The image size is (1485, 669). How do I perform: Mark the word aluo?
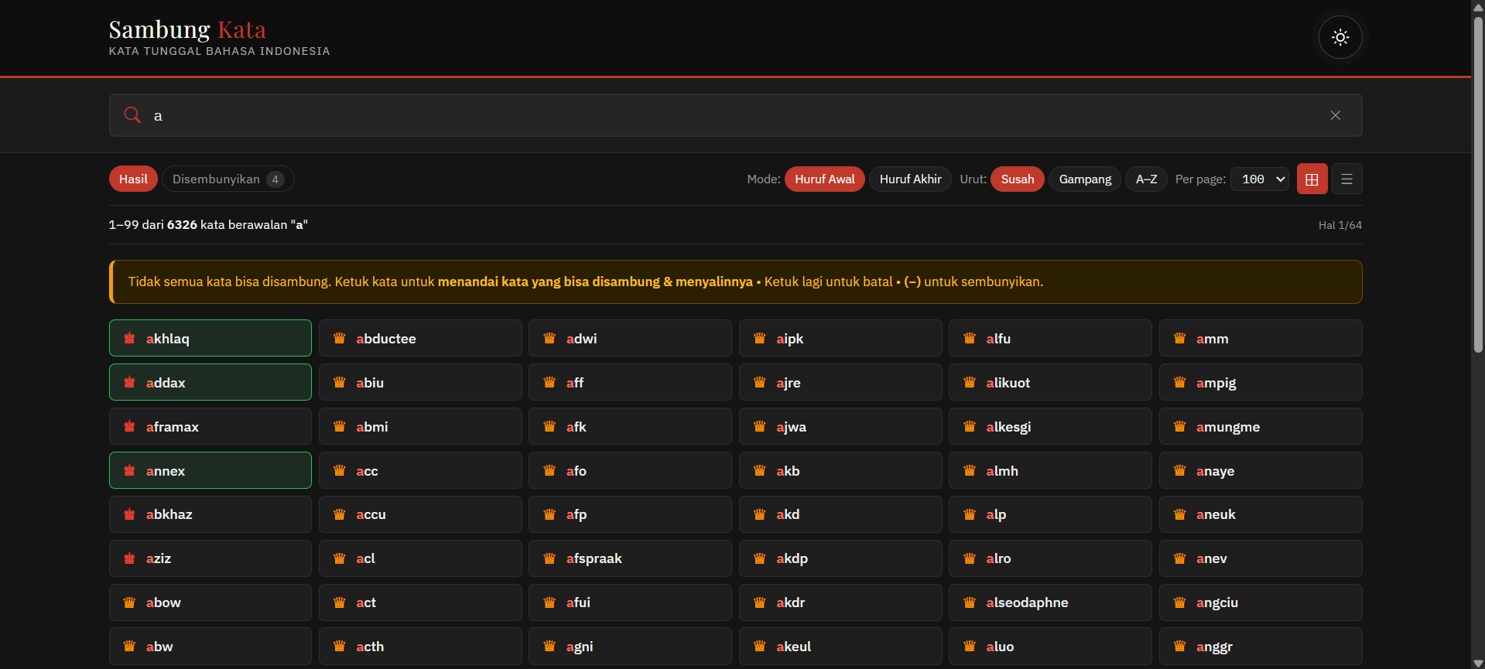pos(1050,647)
